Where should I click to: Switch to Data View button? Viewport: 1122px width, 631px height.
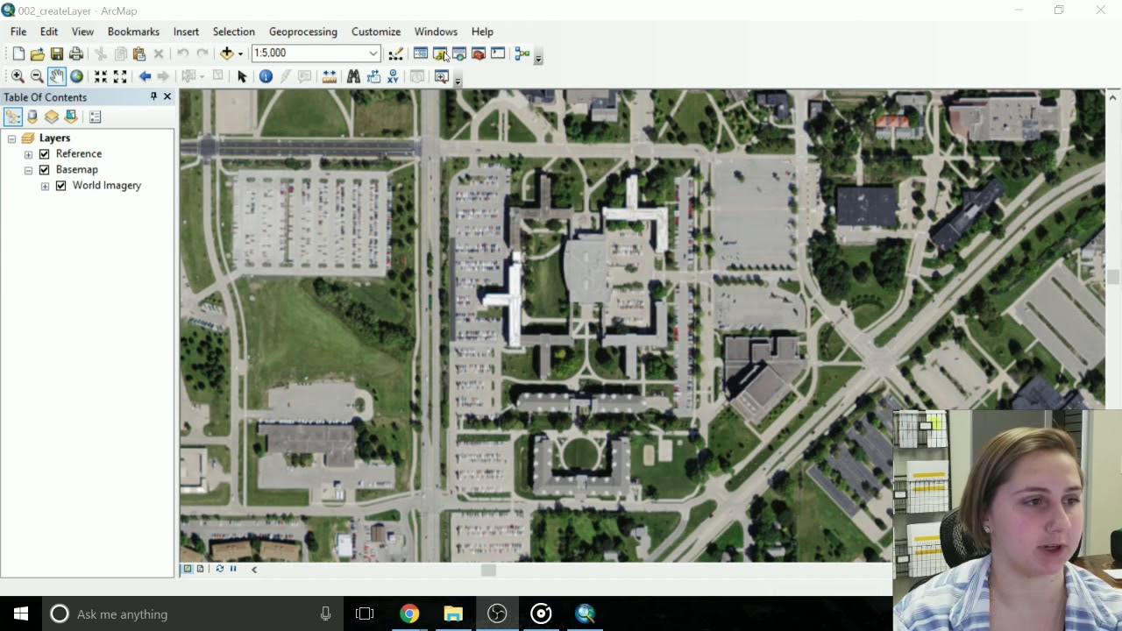click(x=187, y=569)
